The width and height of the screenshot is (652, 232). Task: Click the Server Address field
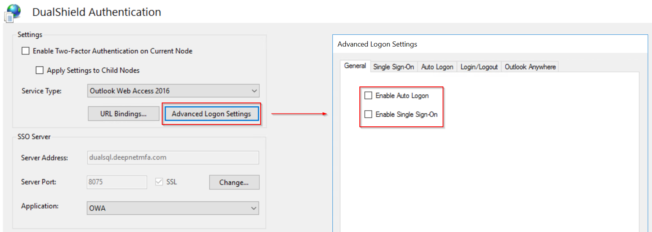coord(173,158)
